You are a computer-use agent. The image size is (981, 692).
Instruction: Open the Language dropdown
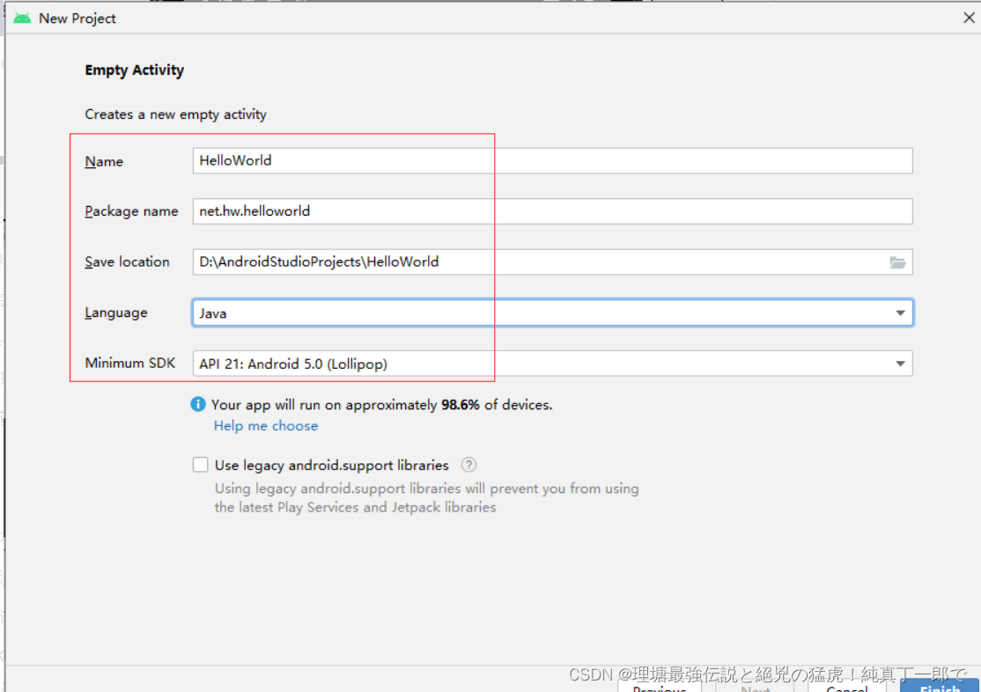click(553, 313)
